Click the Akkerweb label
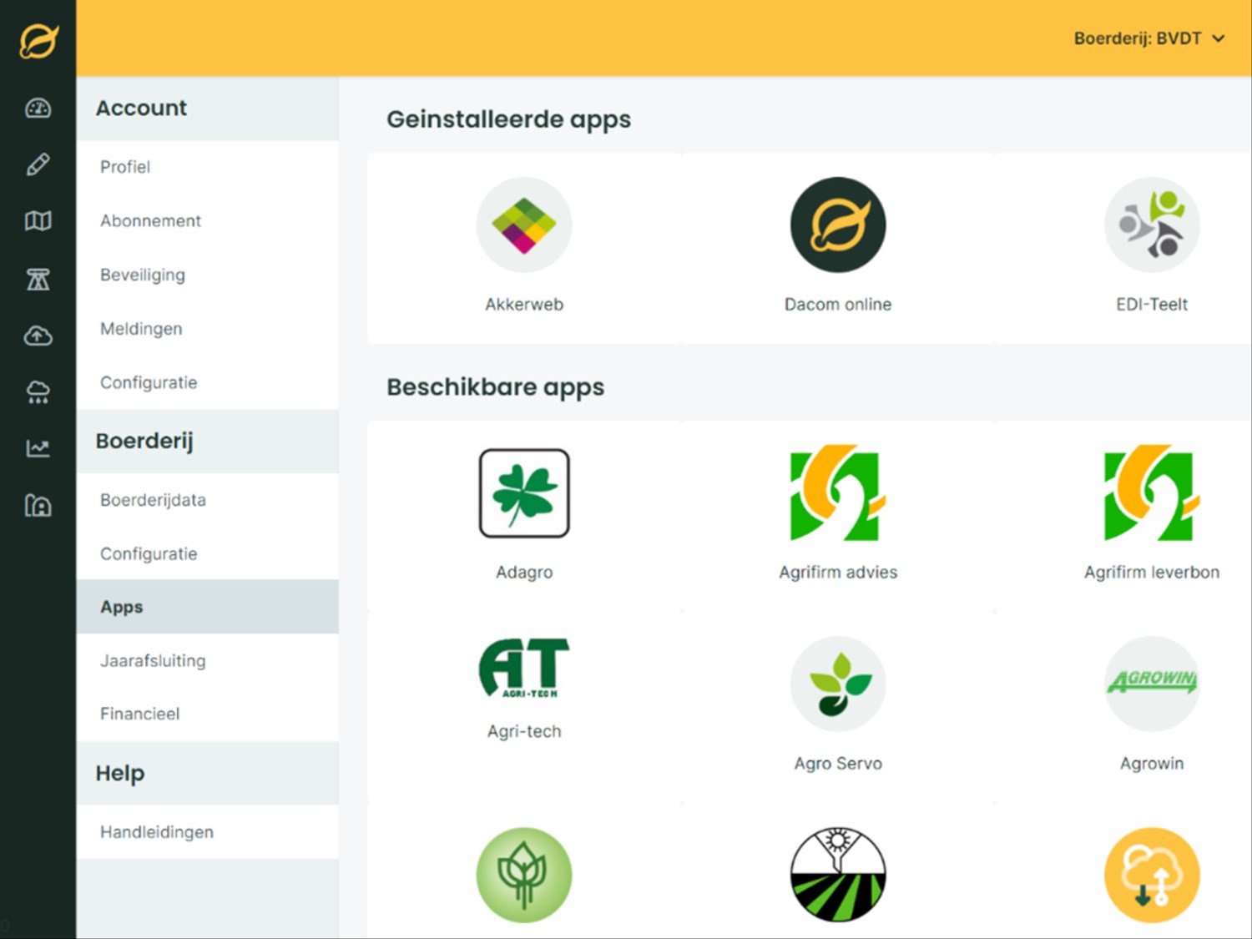 [524, 305]
